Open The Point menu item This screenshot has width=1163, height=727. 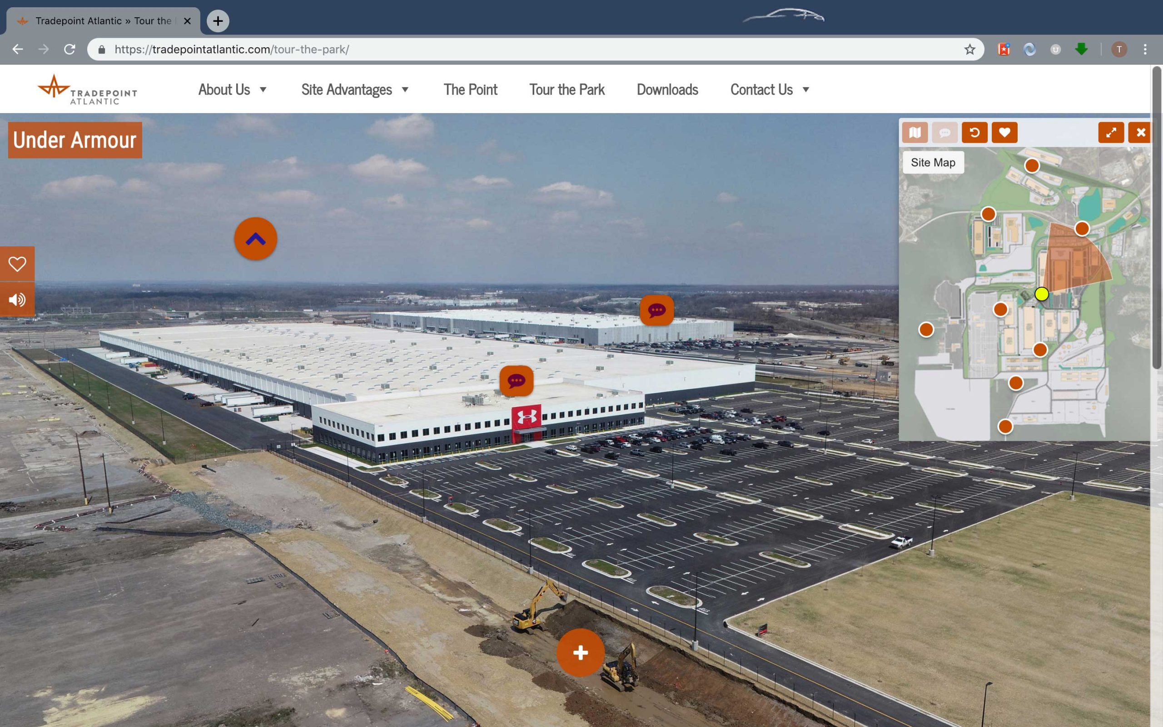(470, 90)
